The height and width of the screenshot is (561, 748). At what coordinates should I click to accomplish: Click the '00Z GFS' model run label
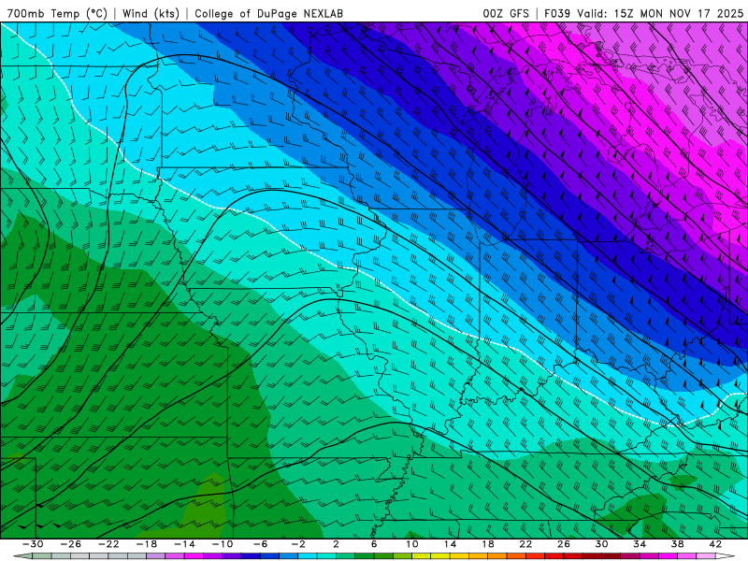pos(506,13)
